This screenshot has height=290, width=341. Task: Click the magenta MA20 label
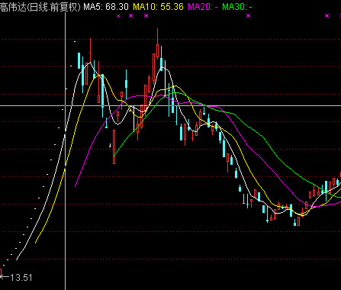203,7
